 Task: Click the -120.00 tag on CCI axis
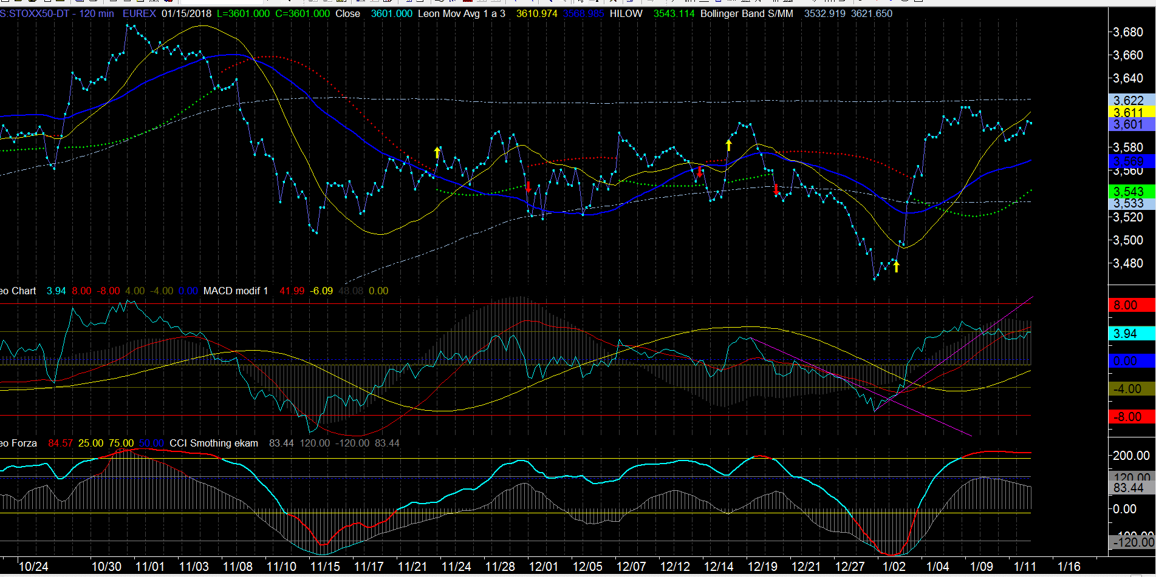click(x=1132, y=542)
